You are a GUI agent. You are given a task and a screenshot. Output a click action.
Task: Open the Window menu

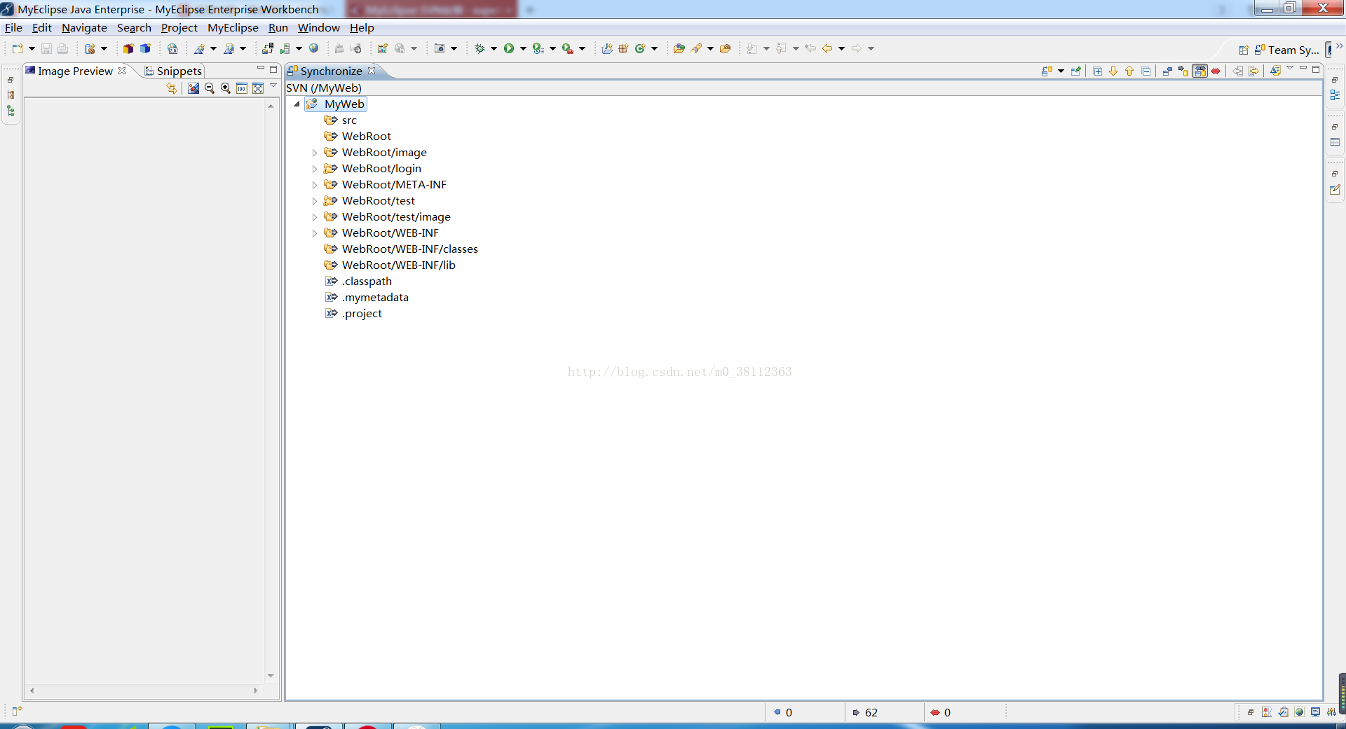click(318, 27)
